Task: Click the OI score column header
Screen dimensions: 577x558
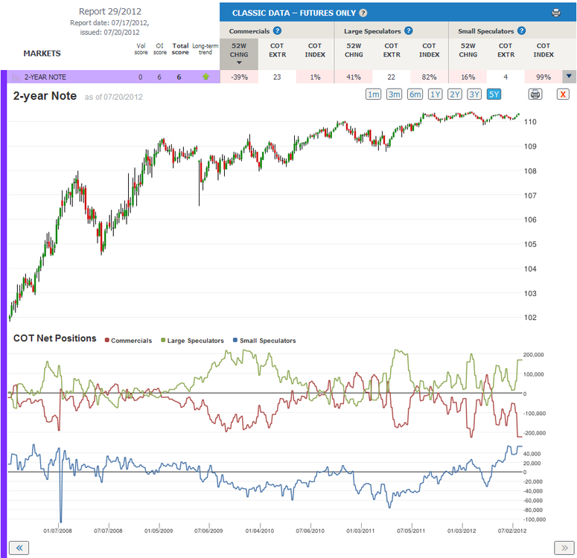Action: point(160,49)
